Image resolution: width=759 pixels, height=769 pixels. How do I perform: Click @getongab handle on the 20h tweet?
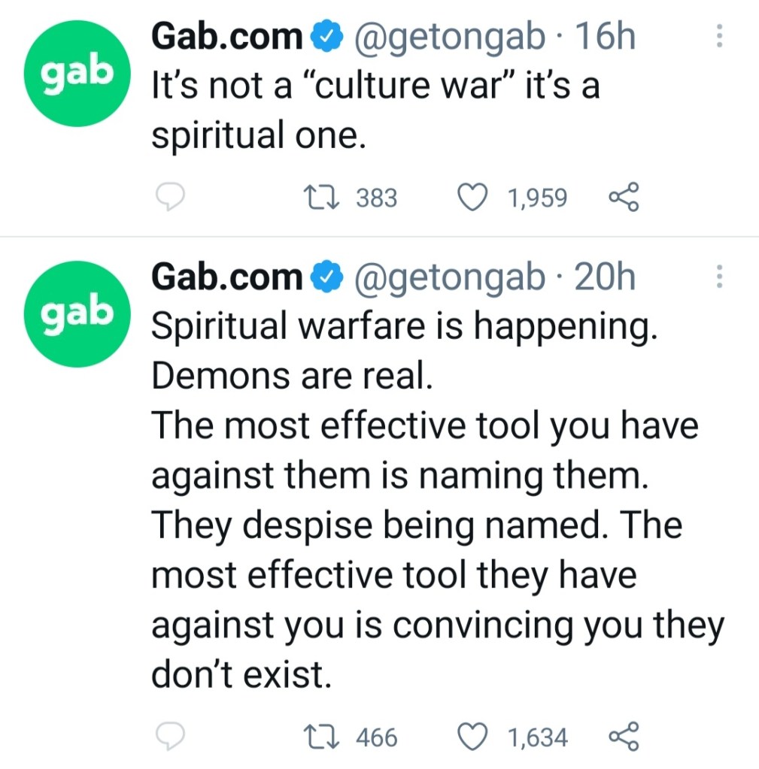(x=449, y=278)
